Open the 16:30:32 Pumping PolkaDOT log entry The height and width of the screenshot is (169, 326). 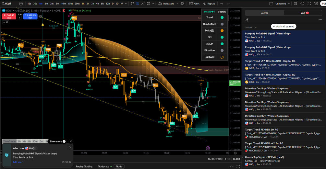[x=284, y=37]
